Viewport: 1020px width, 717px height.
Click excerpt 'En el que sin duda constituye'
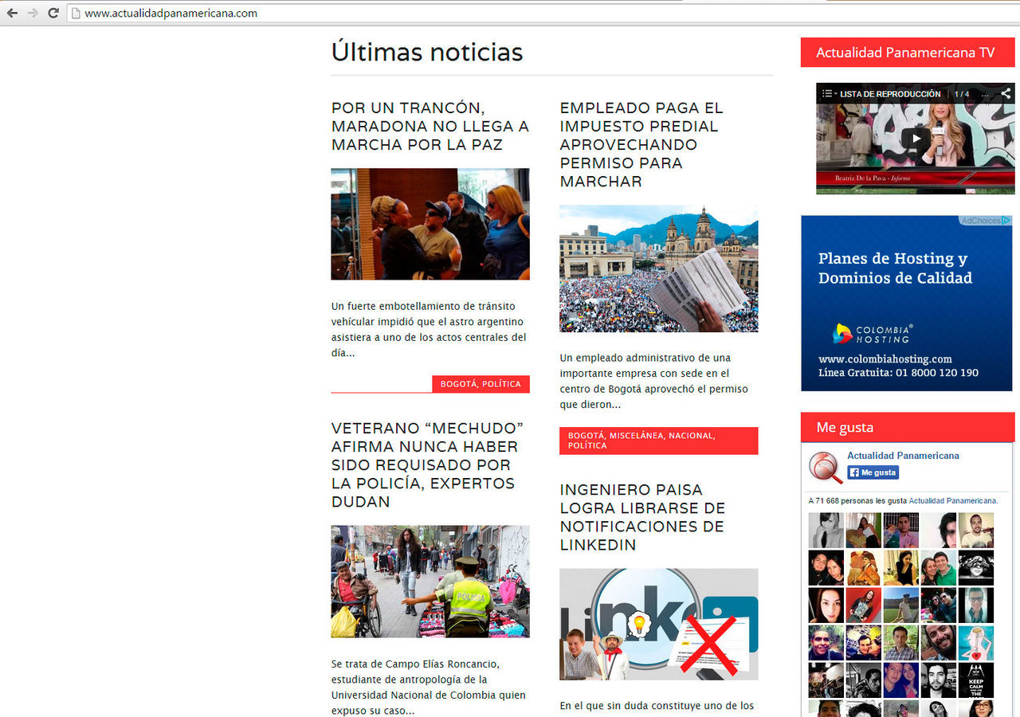[x=657, y=706]
